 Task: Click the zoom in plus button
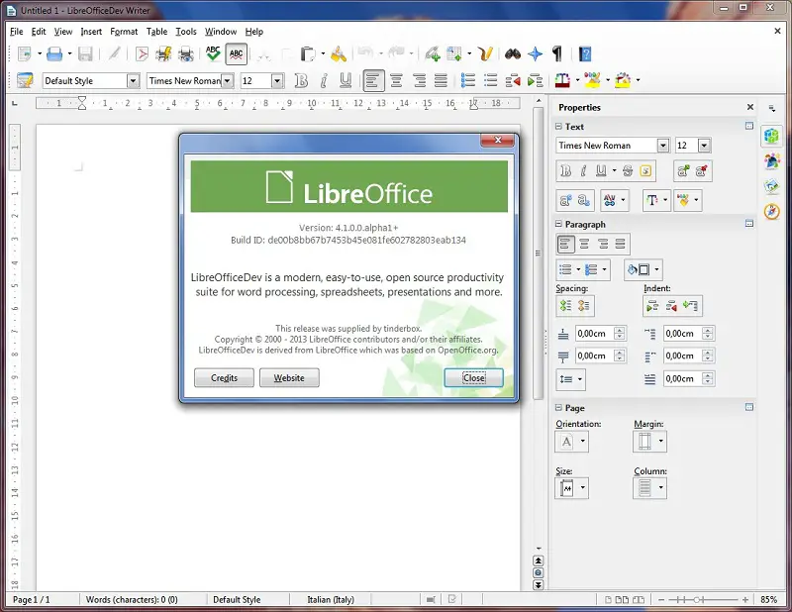point(745,600)
